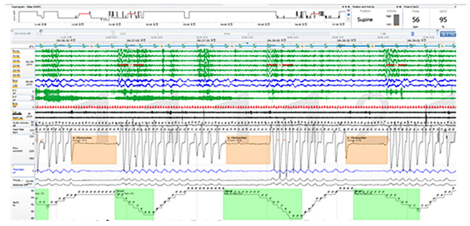Move the overview time scrollbar thumb
This screenshot has width=470, height=226.
[x=412, y=34]
